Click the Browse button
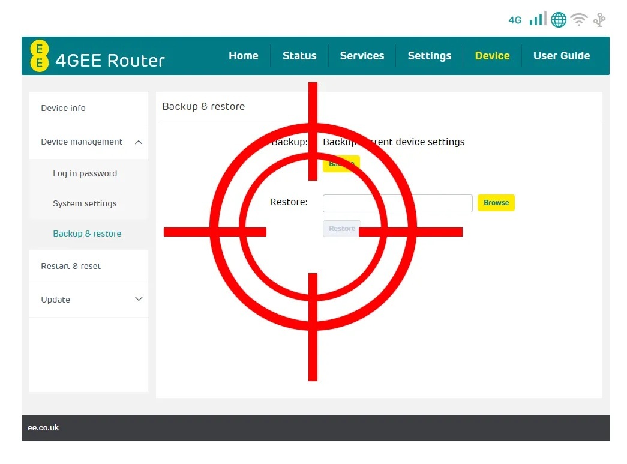 [x=496, y=203]
